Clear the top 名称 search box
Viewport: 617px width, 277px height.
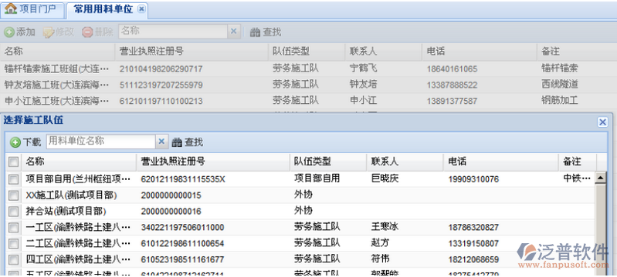(233, 32)
